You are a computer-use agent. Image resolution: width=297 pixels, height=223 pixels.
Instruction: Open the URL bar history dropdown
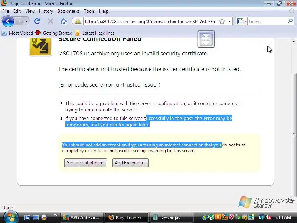pyautogui.click(x=229, y=22)
